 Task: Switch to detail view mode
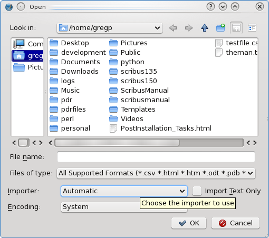pyautogui.click(x=252, y=28)
